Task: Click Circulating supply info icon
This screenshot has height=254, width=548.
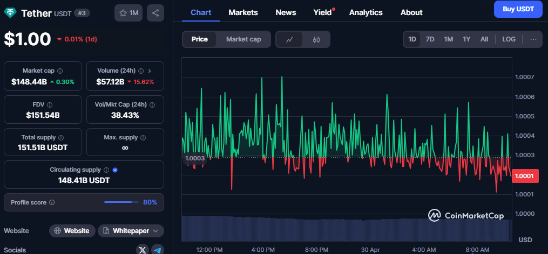Action: (106, 170)
